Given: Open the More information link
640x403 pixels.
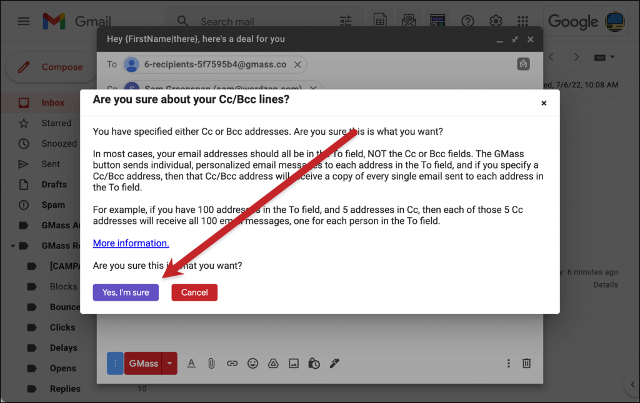Looking at the screenshot, I should point(131,243).
